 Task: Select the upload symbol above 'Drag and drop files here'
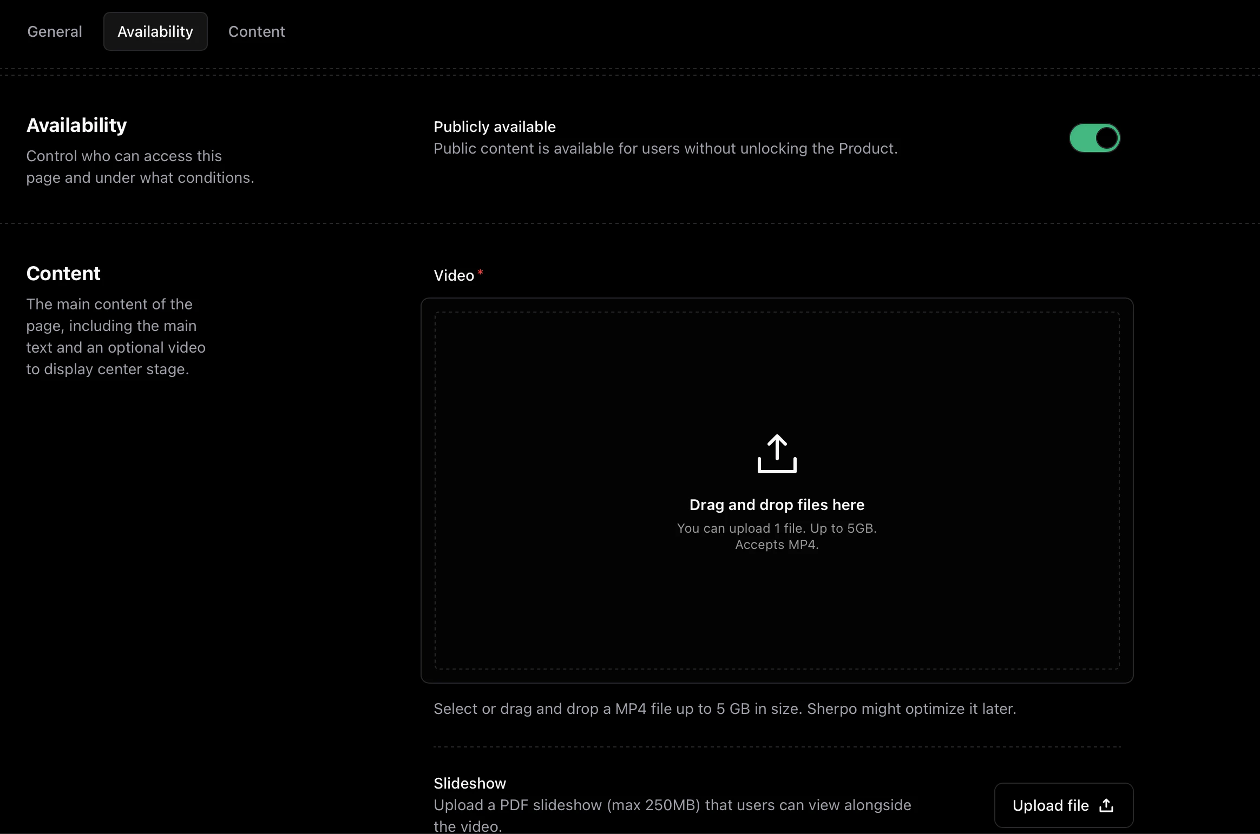pos(776,453)
